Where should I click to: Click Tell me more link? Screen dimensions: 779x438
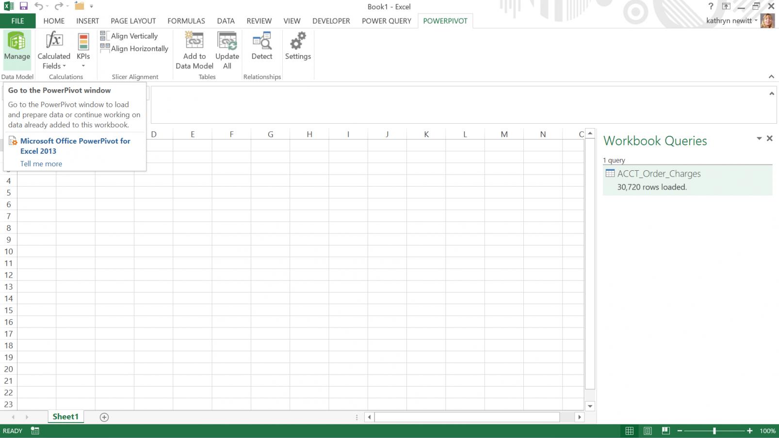click(x=41, y=163)
